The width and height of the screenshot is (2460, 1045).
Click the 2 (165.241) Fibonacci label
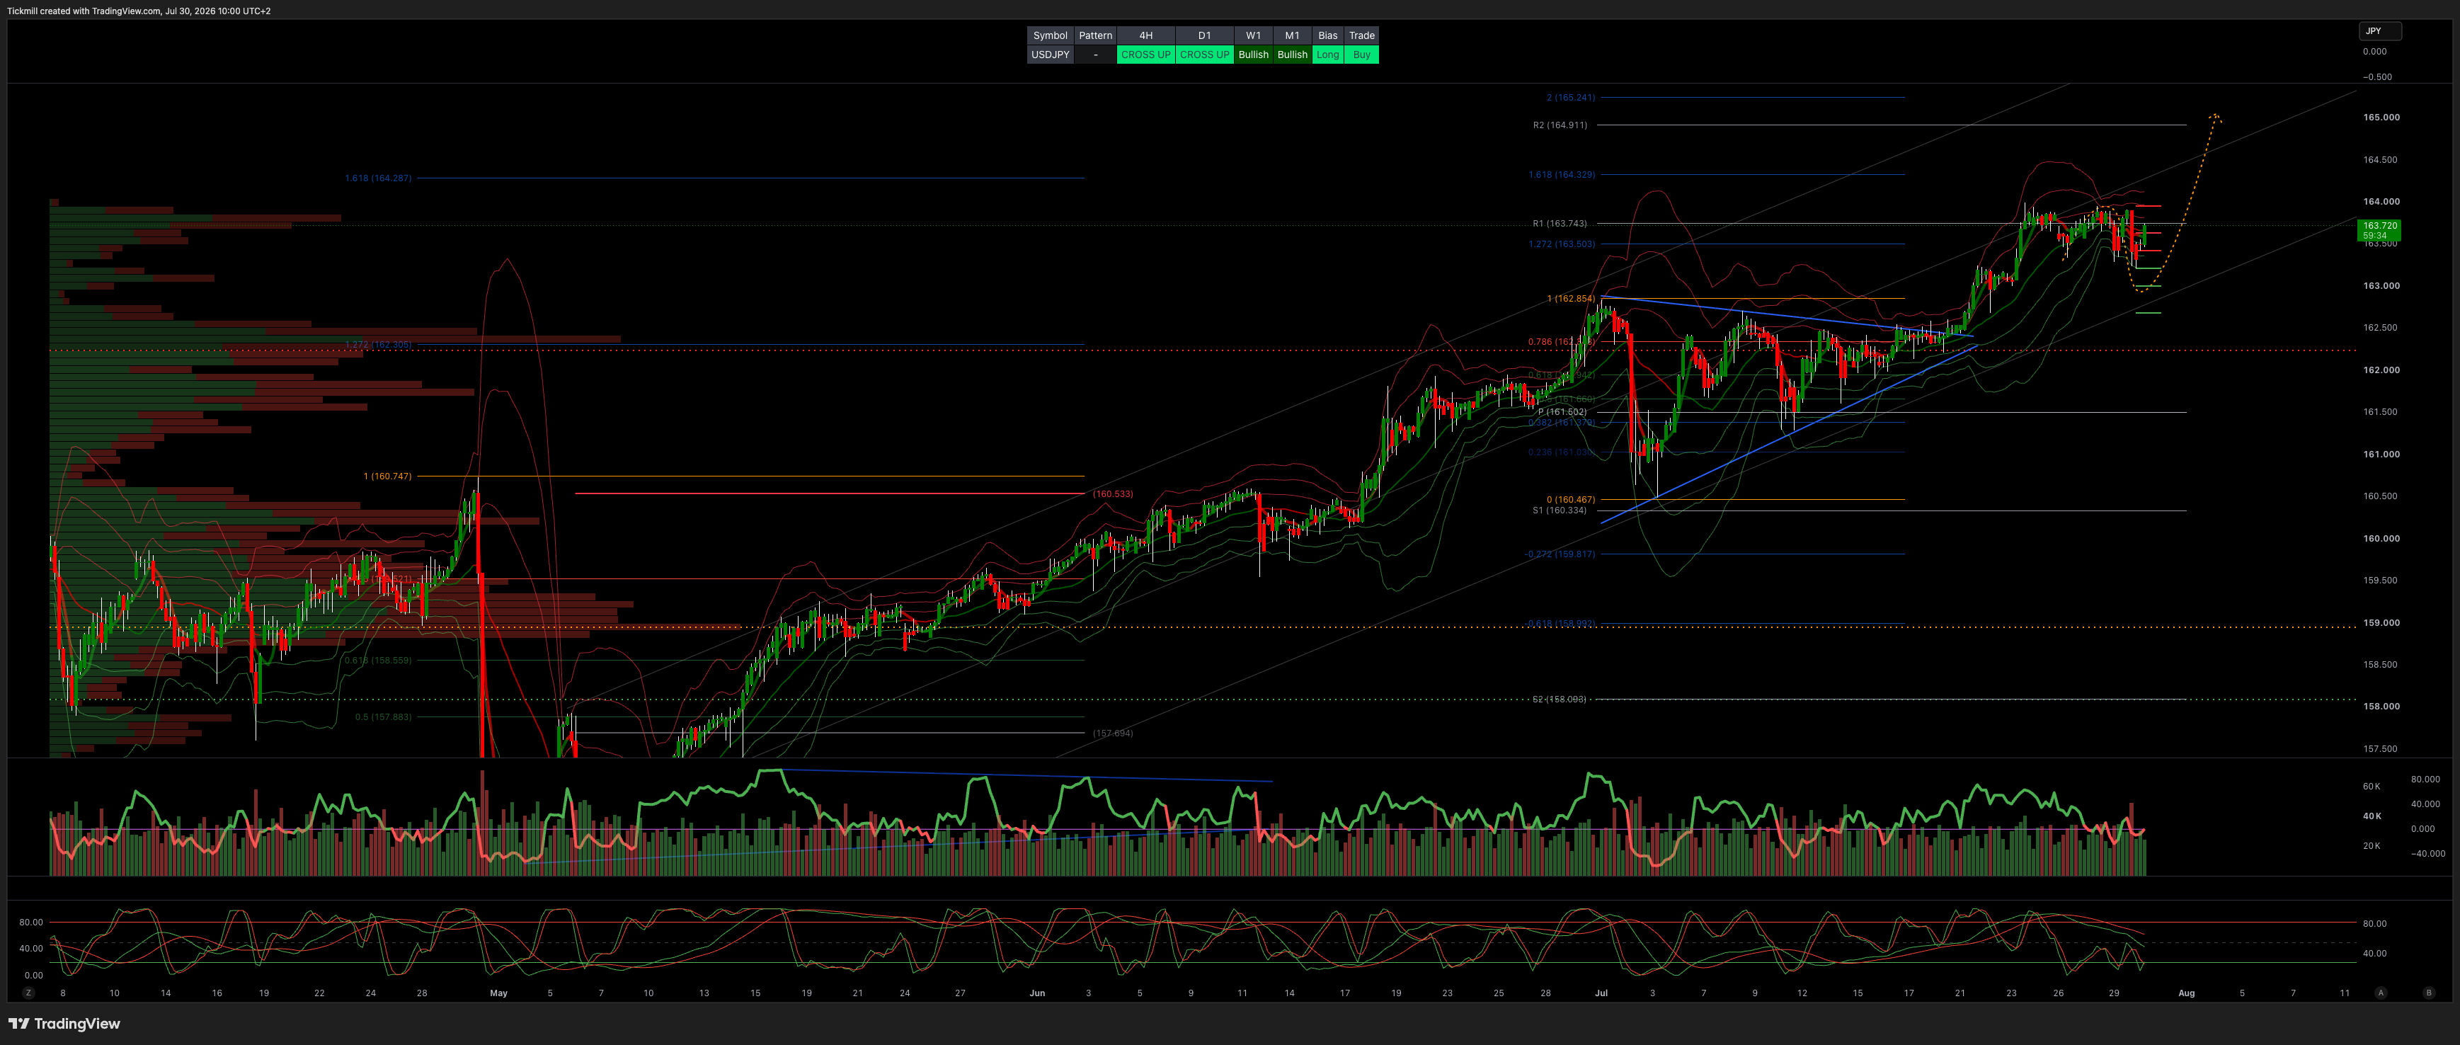tap(1571, 98)
